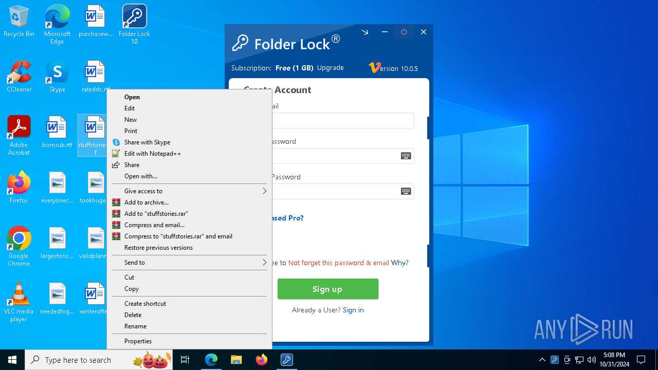Choose Open with... from the context menu
The height and width of the screenshot is (370, 658).
189,176
